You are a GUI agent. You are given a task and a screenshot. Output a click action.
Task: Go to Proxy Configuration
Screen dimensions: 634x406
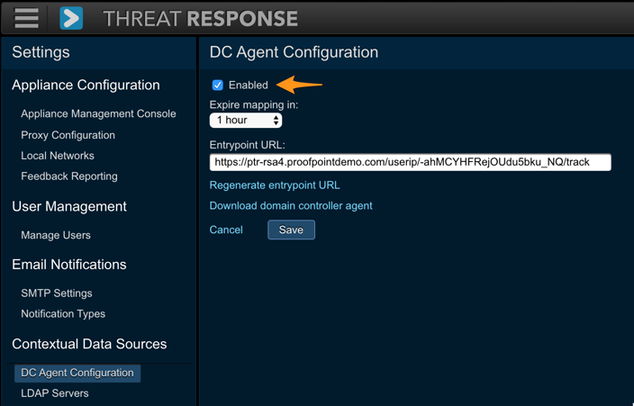(x=68, y=135)
